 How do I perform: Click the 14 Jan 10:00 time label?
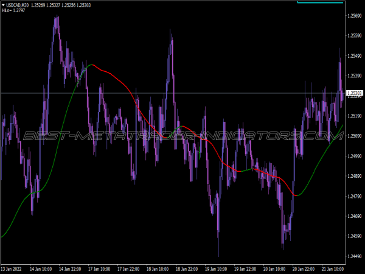(41, 269)
